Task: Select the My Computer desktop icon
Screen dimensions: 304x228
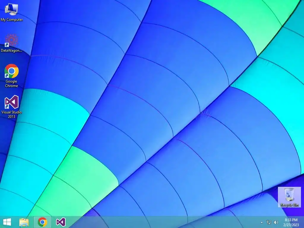Action: (x=12, y=12)
